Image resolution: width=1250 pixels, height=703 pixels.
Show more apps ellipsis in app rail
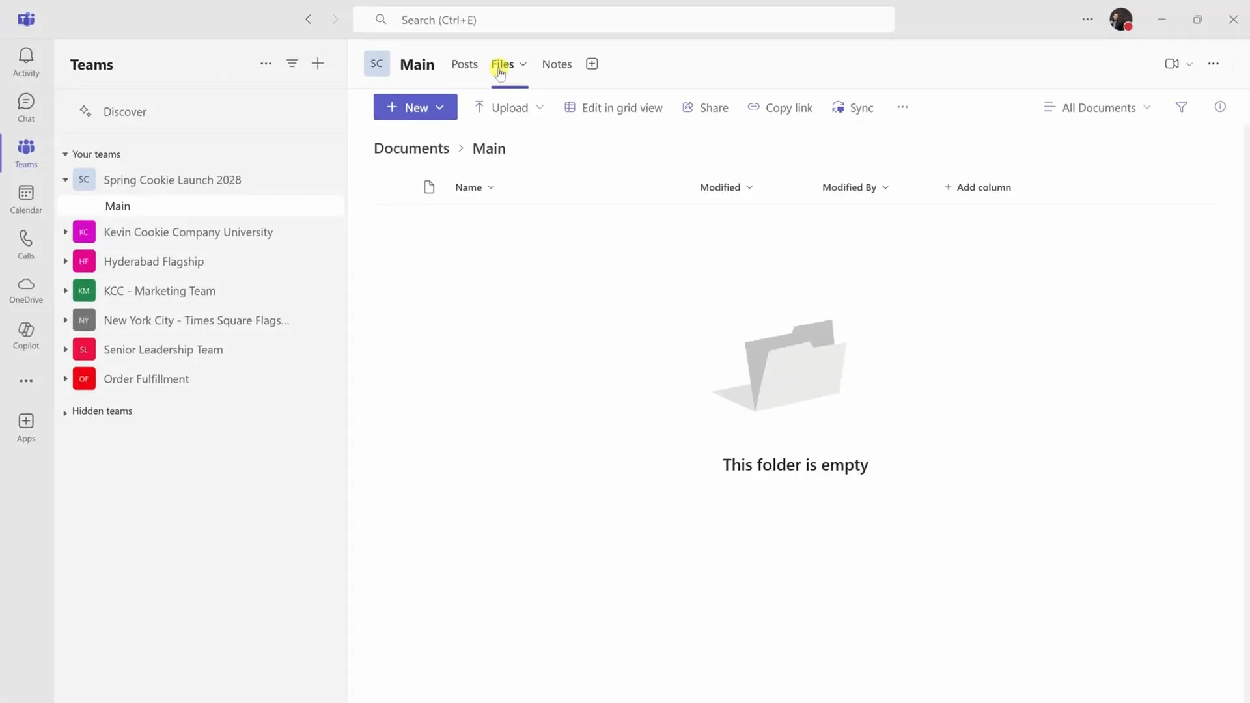click(26, 381)
